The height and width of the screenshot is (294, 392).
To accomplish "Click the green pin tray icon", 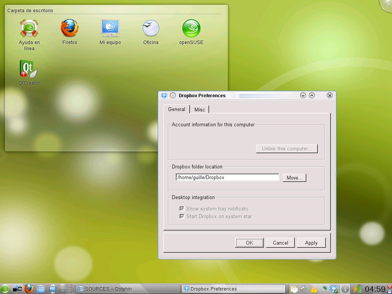I will [x=324, y=289].
